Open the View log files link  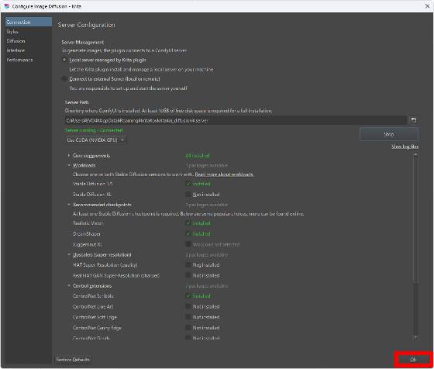(405, 147)
